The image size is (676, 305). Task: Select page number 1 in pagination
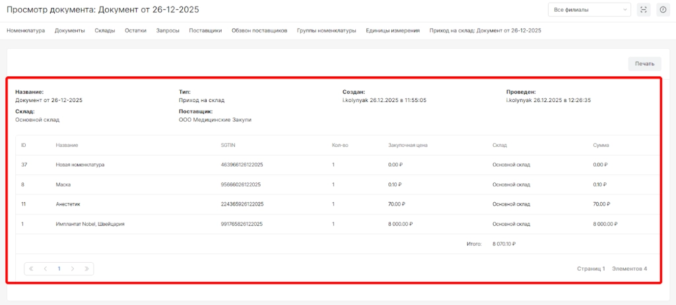coord(59,269)
